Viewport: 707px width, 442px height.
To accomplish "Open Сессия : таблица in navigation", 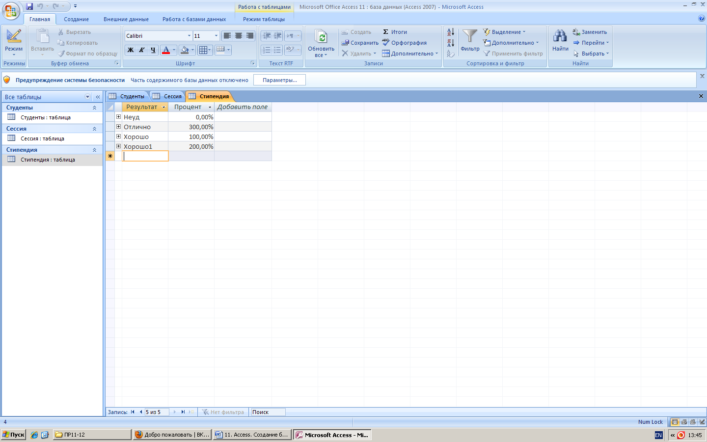I will coord(53,138).
